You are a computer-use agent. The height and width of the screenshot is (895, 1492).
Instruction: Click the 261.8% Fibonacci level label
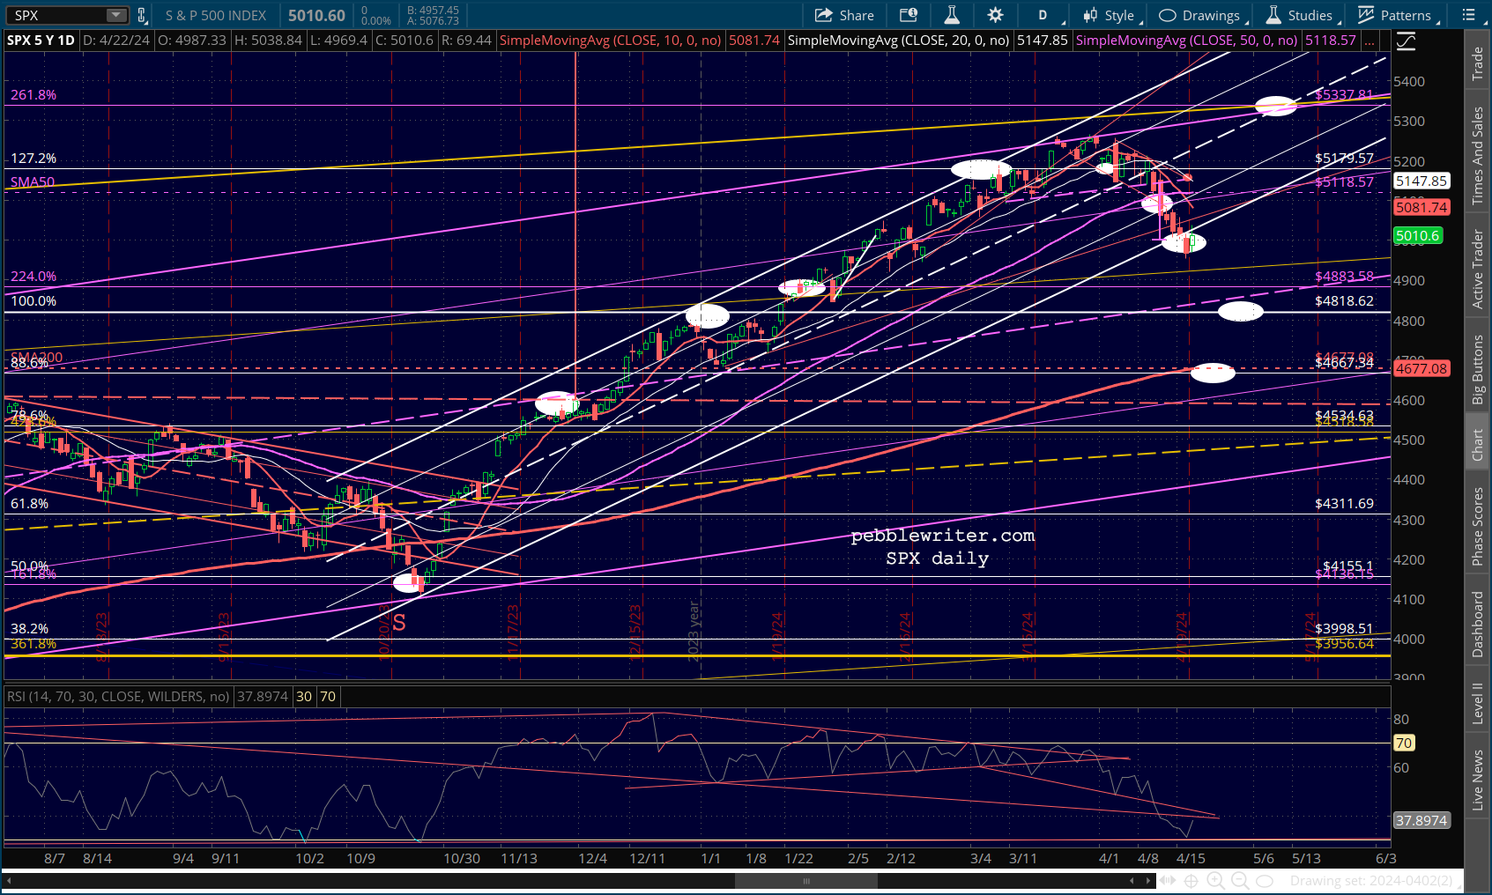tap(33, 94)
